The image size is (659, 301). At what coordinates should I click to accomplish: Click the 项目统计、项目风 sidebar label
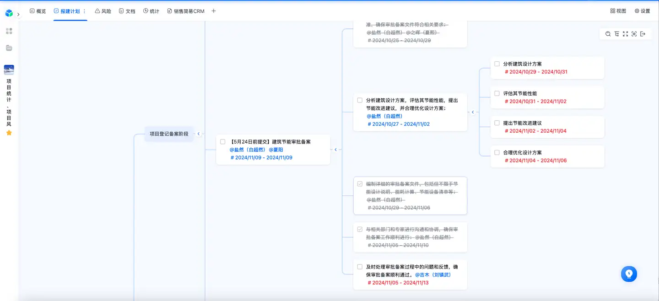9,102
